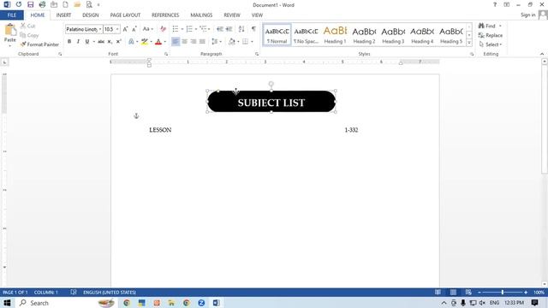The width and height of the screenshot is (548, 308).
Task: Toggle Align Left paragraph button
Action: click(x=176, y=42)
